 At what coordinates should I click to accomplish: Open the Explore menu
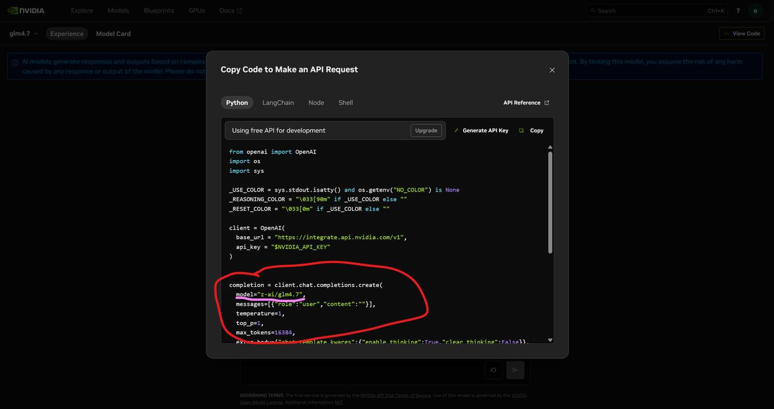coord(82,10)
